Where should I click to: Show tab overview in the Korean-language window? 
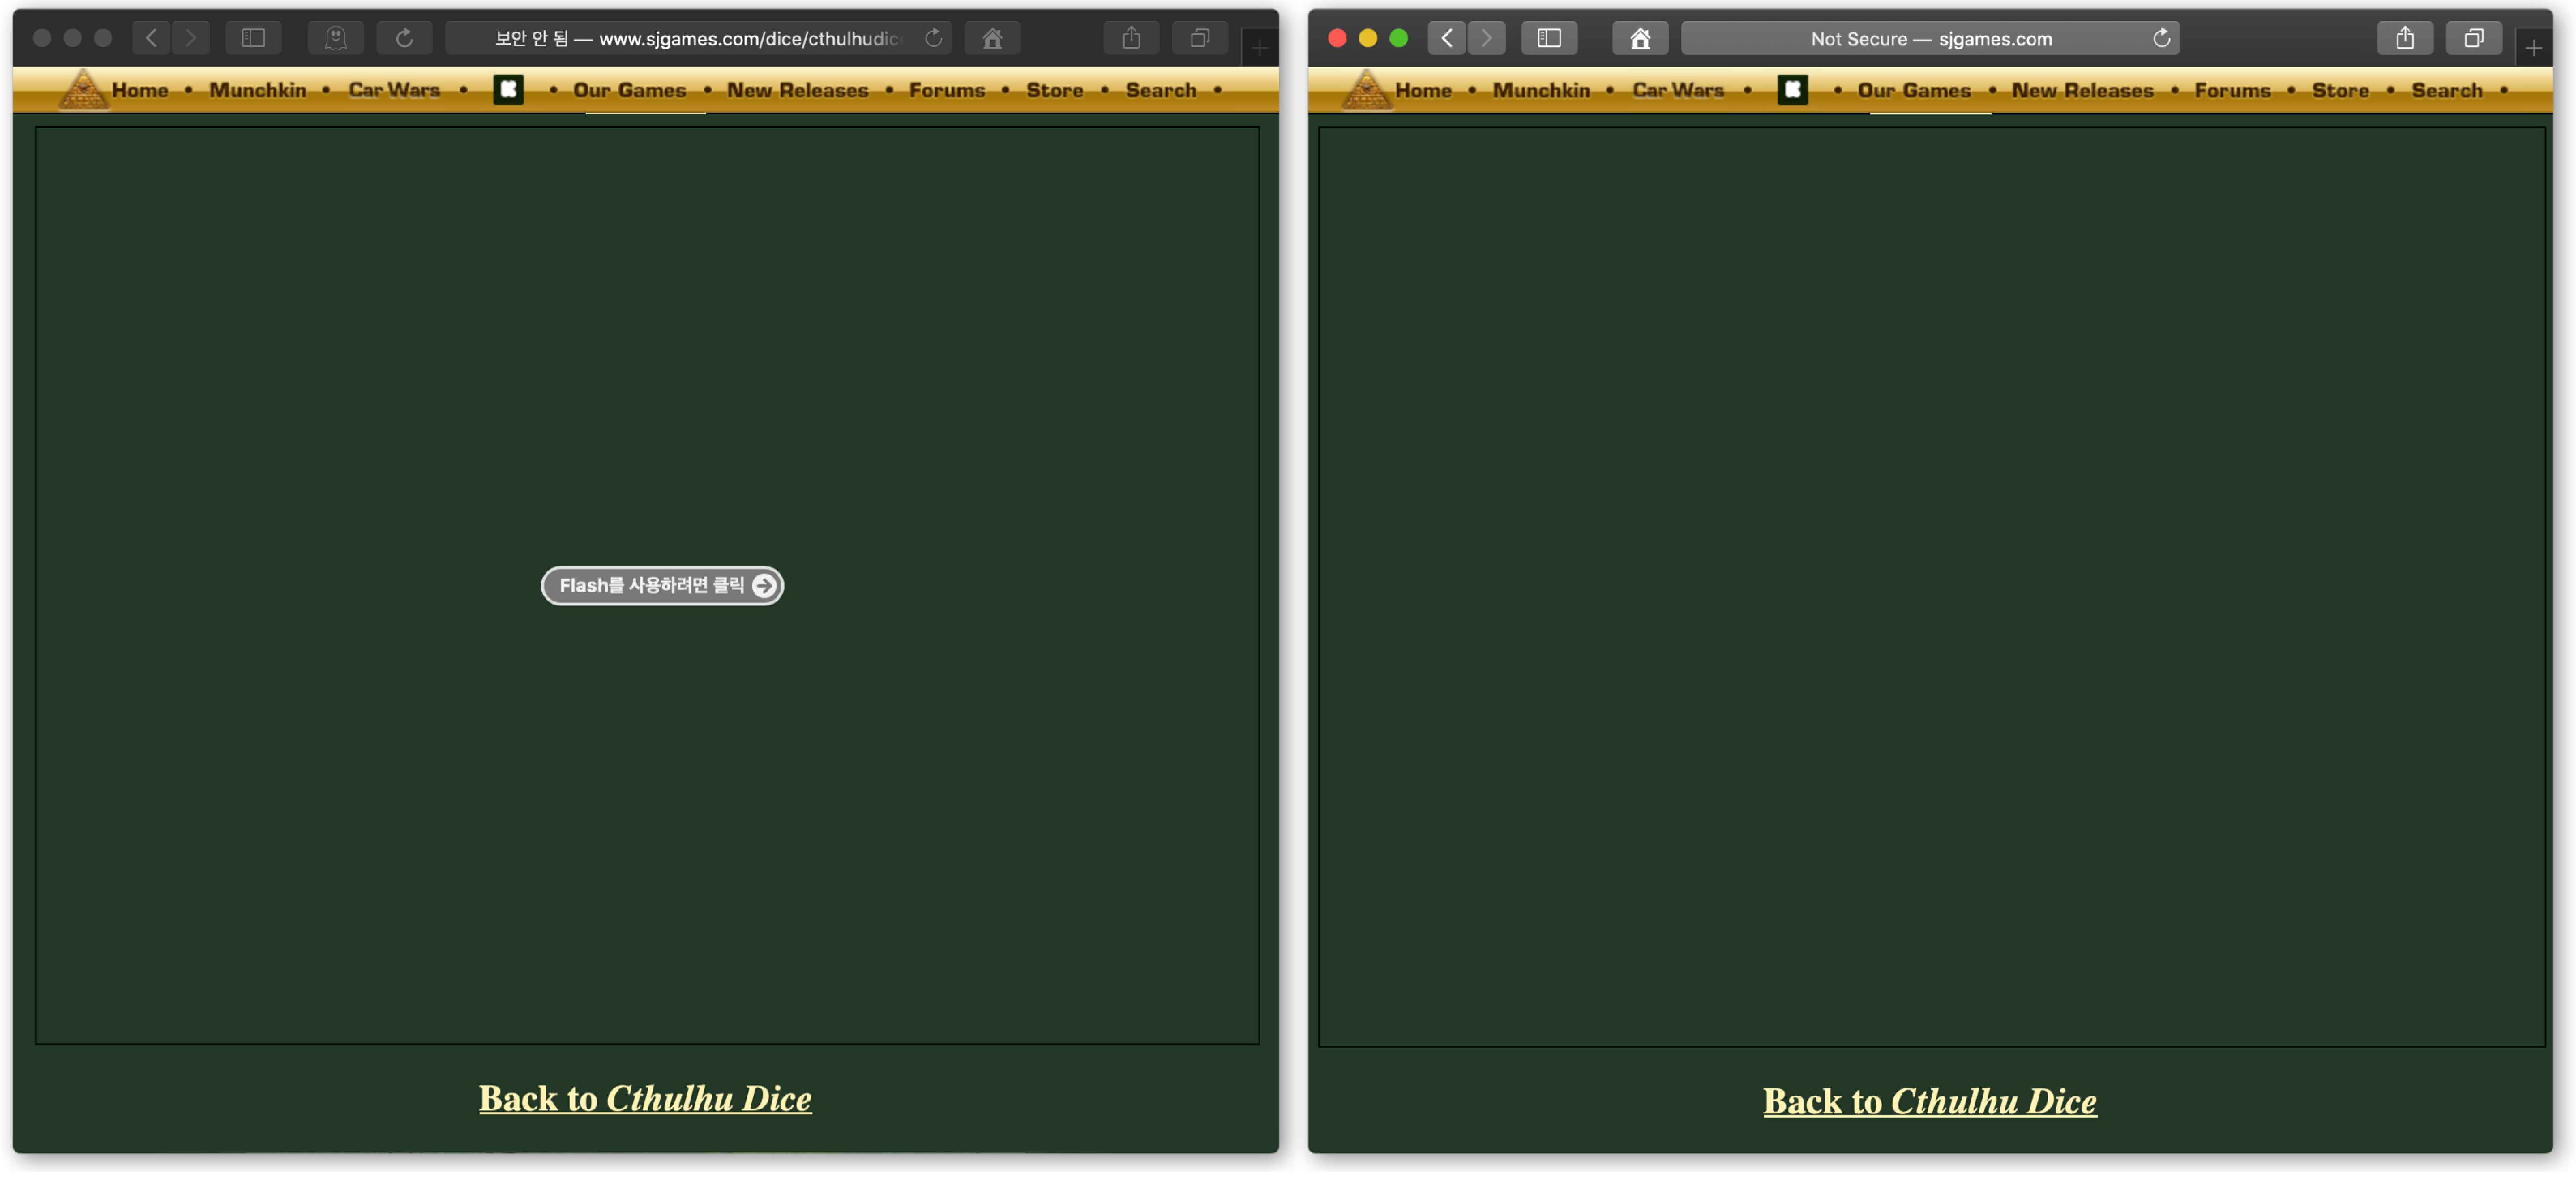[1200, 38]
